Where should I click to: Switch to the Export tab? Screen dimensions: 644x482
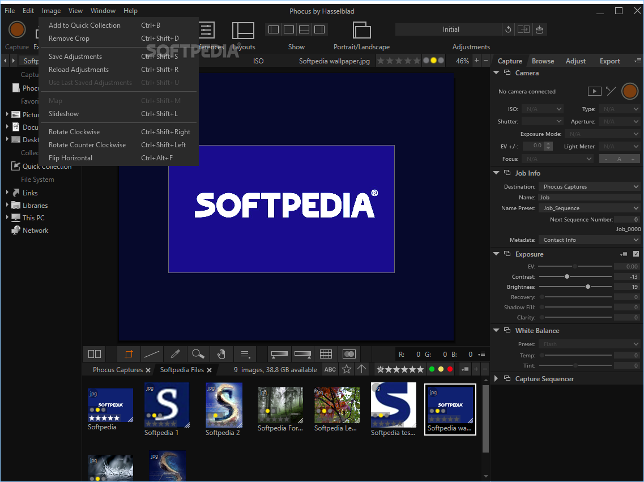[x=609, y=61]
